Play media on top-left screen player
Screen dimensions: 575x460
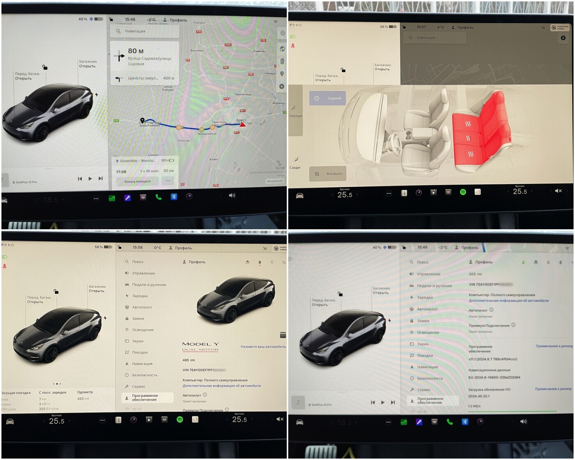(x=90, y=179)
